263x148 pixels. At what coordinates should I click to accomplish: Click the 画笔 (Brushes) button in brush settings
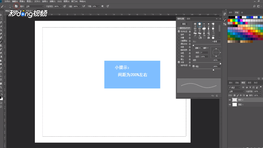[x=184, y=24]
